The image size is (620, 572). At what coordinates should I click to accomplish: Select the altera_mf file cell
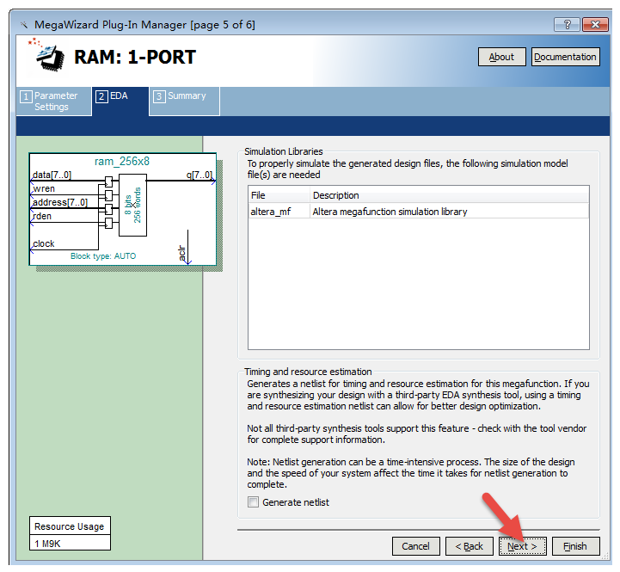pyautogui.click(x=279, y=212)
